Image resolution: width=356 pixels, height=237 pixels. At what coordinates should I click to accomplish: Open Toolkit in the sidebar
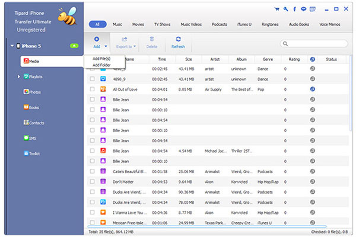pos(32,153)
